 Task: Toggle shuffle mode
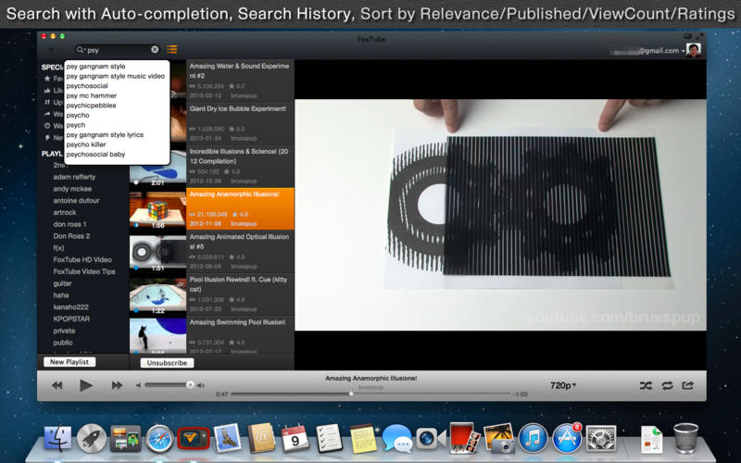pos(646,385)
